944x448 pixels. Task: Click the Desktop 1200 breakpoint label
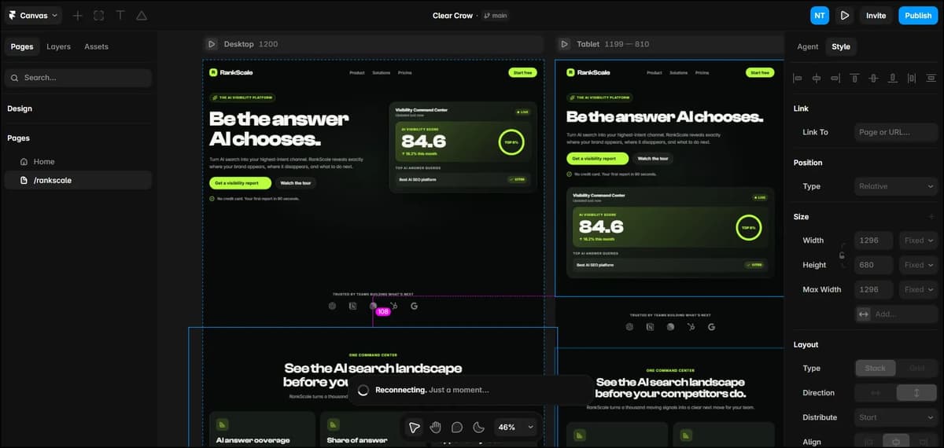251,44
